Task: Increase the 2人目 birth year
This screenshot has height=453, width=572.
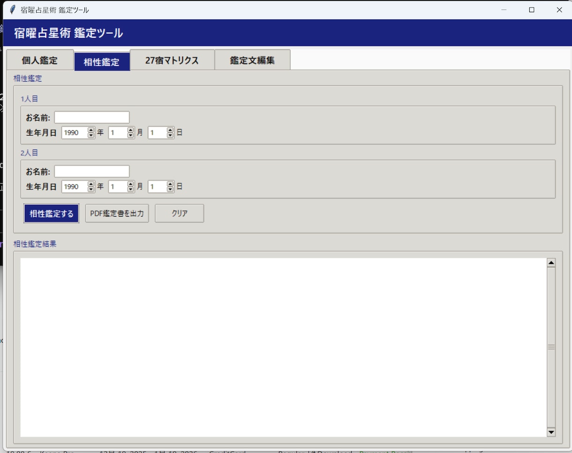Action: pos(91,184)
